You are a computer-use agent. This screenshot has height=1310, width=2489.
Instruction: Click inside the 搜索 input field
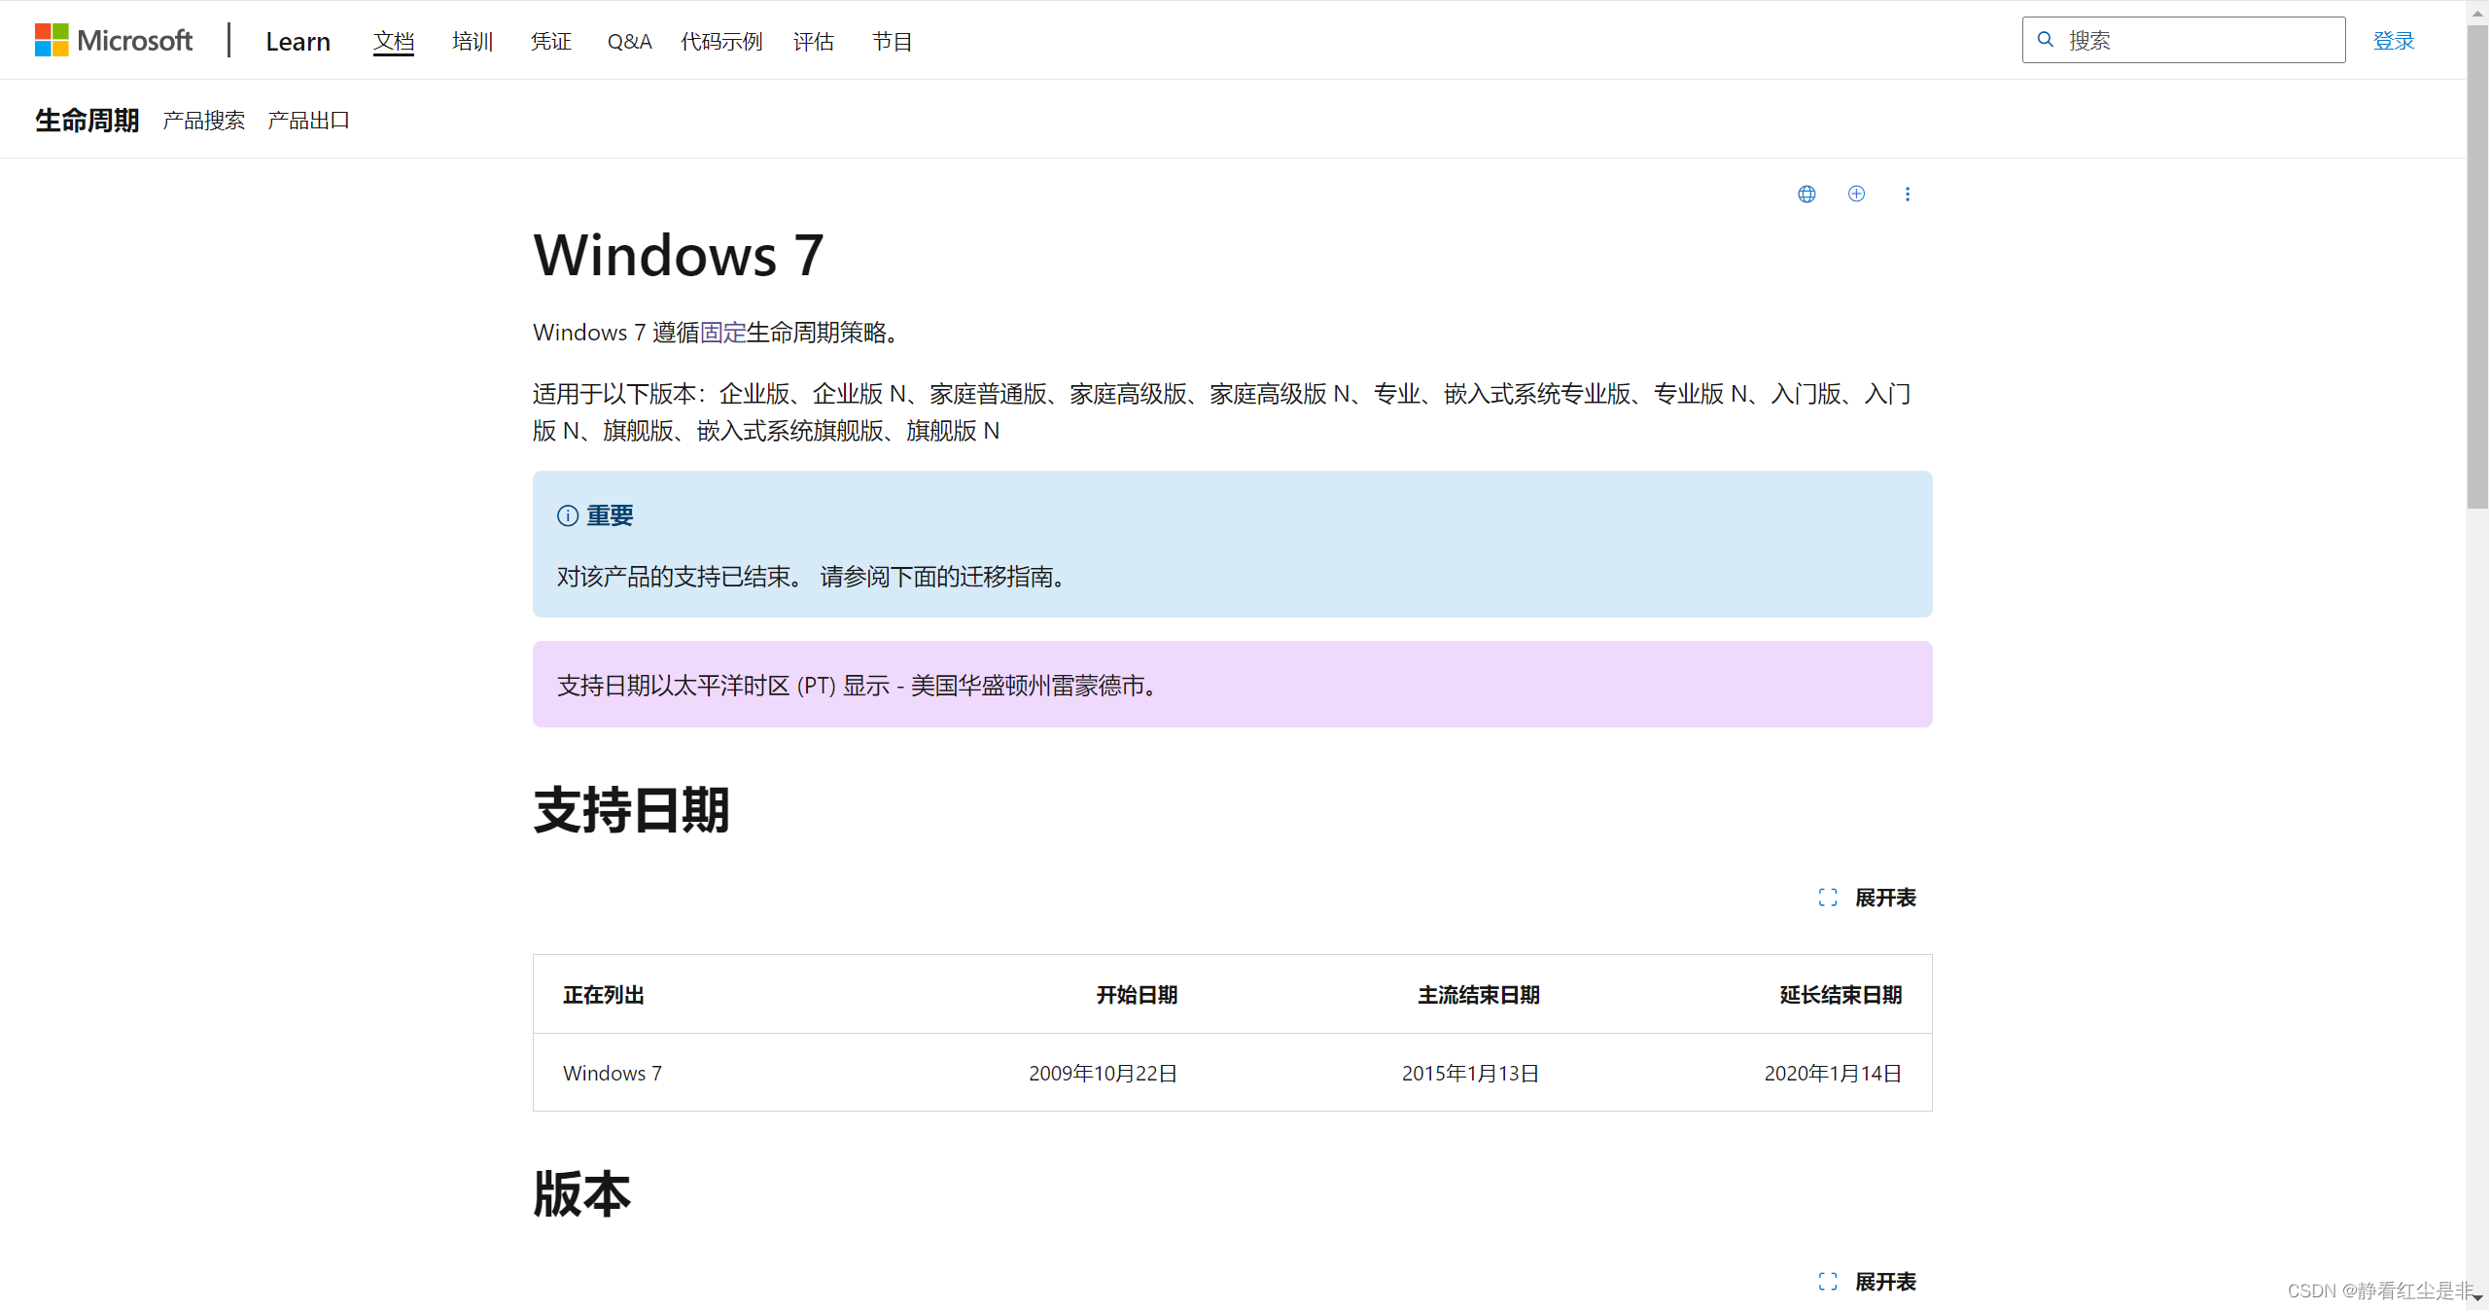click(x=2197, y=40)
